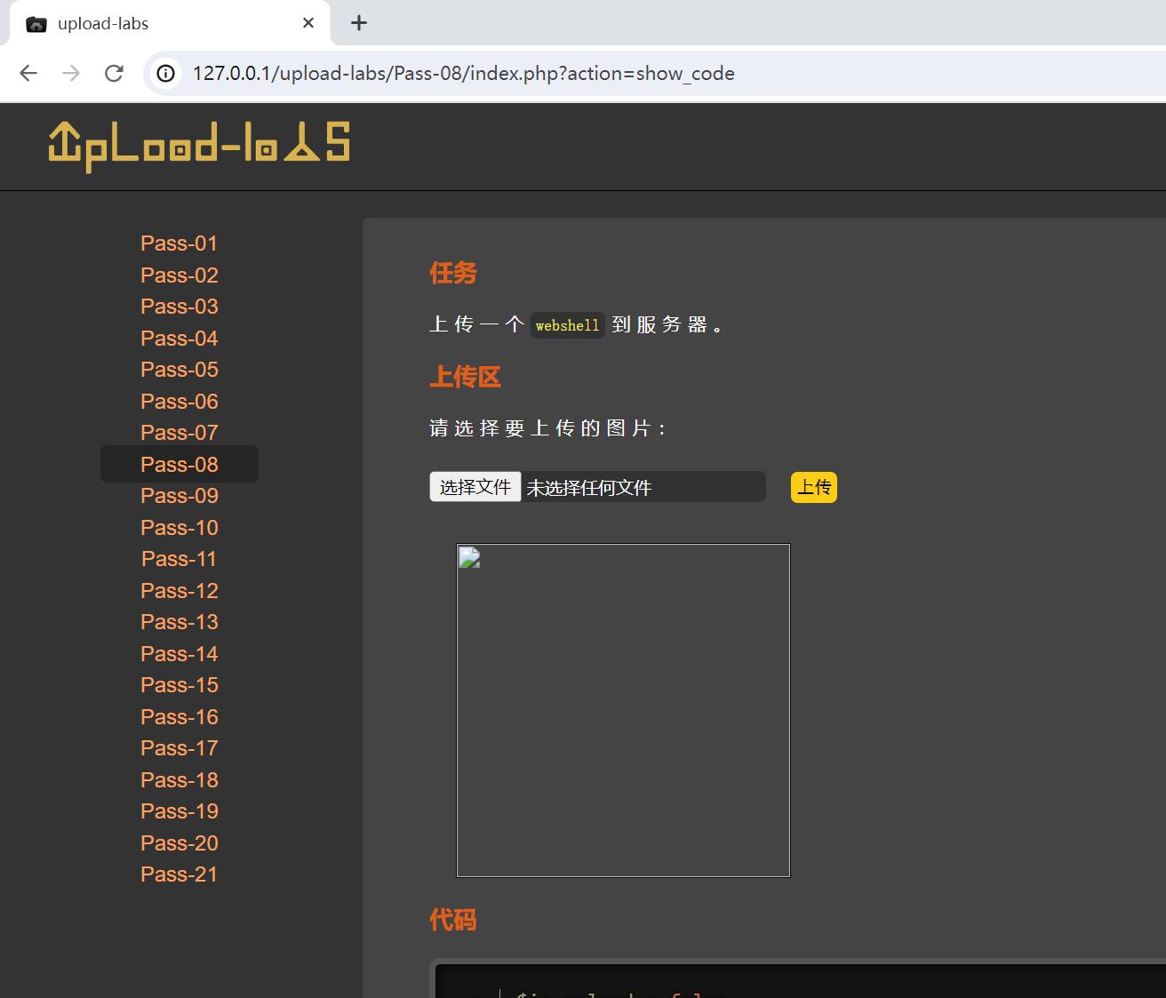This screenshot has width=1166, height=998.
Task: Open Pass-21 in the sidebar
Action: pyautogui.click(x=180, y=874)
